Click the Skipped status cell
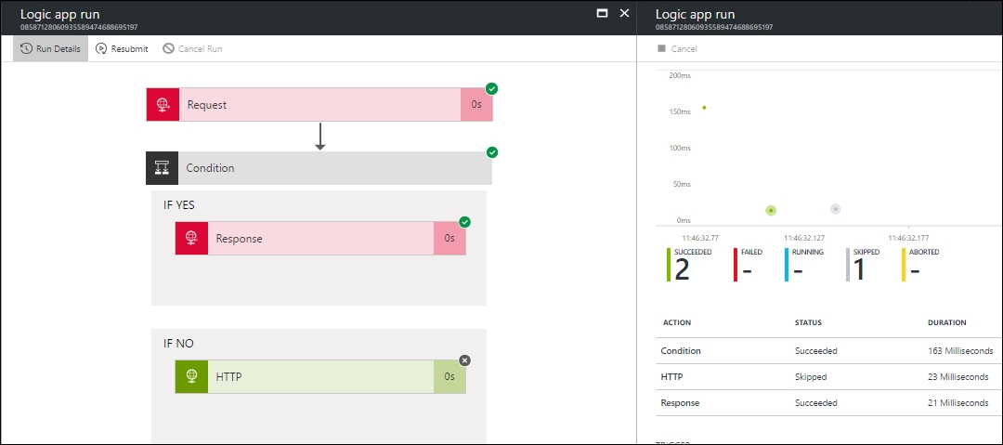Viewport: 1003px width, 445px height. tap(811, 377)
